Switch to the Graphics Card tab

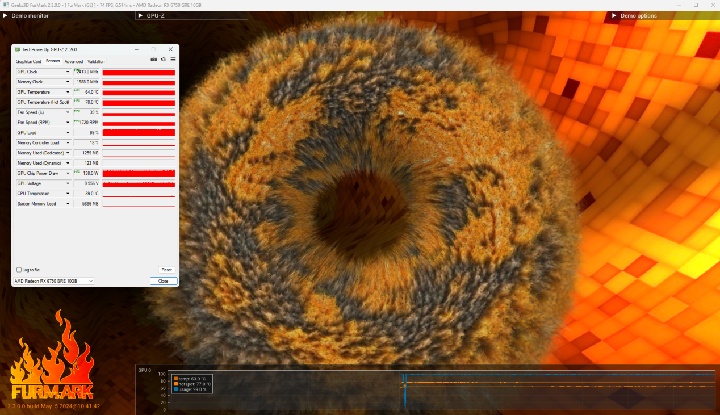click(x=28, y=62)
